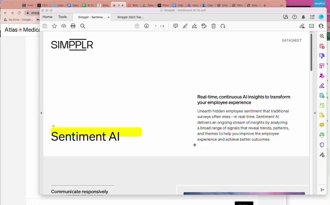Print the document using the printer icon

(x=73, y=26)
